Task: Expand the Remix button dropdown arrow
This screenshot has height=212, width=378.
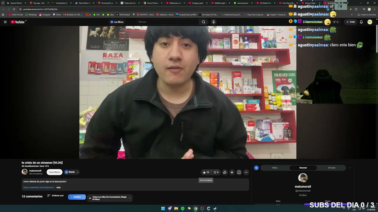Action: [x=78, y=172]
